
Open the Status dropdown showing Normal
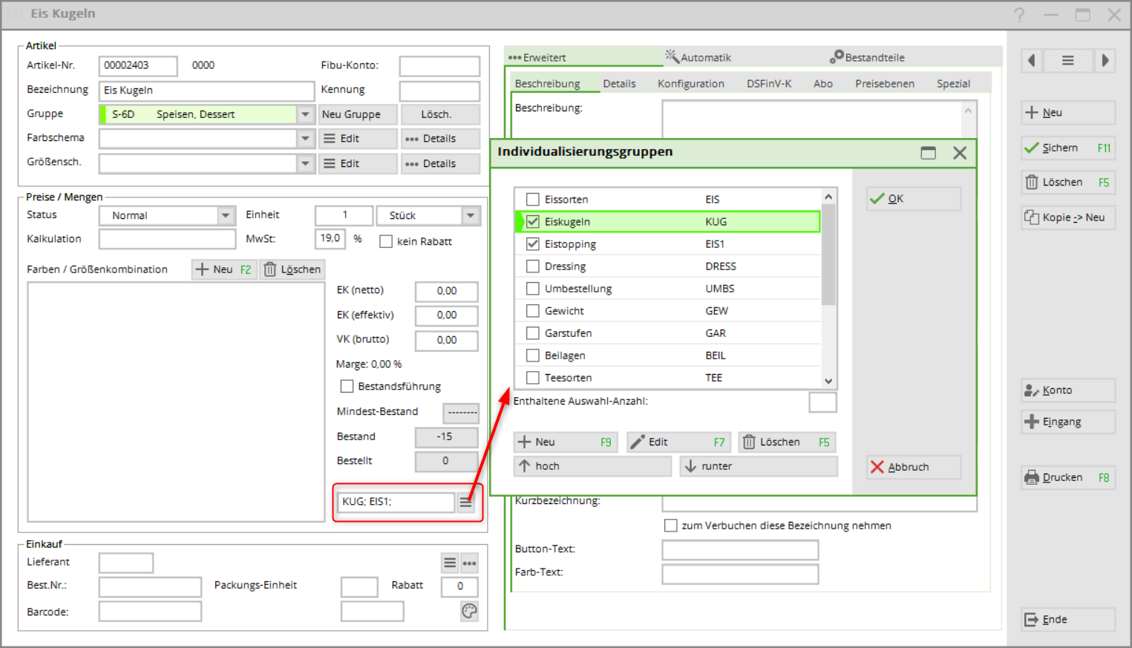click(x=226, y=215)
